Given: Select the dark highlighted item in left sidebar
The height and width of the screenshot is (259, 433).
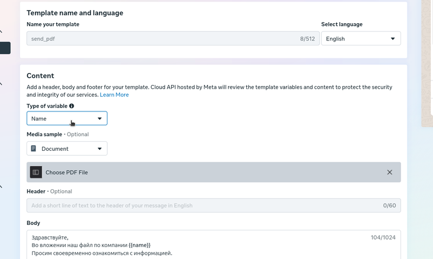Looking at the screenshot, I should [x=5, y=48].
